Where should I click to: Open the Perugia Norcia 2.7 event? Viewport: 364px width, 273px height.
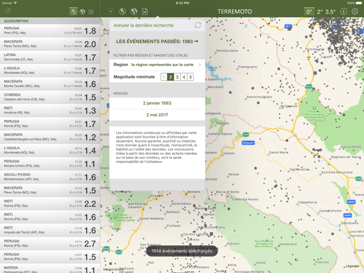tap(50, 243)
